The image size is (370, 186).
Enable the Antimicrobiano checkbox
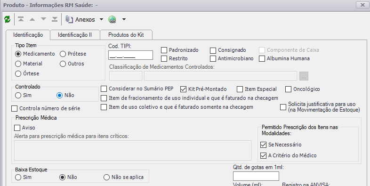[213, 58]
